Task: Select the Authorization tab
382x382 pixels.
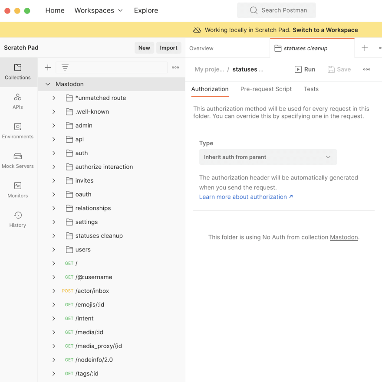Action: pyautogui.click(x=210, y=89)
